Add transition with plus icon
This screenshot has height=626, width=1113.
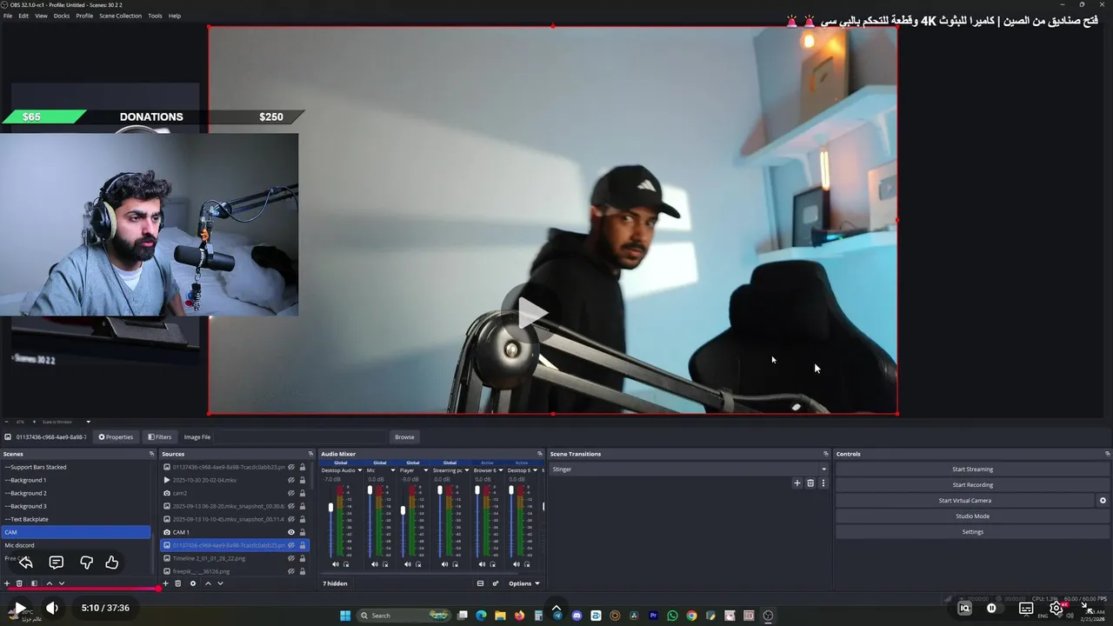[796, 483]
